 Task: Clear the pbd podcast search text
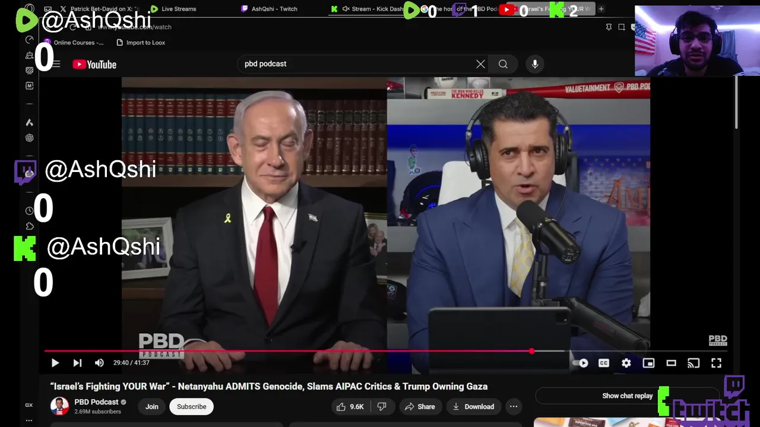[480, 64]
